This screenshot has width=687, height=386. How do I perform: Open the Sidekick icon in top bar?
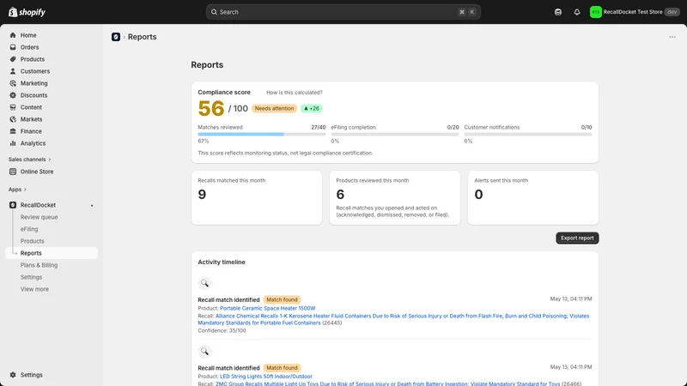[x=557, y=12]
